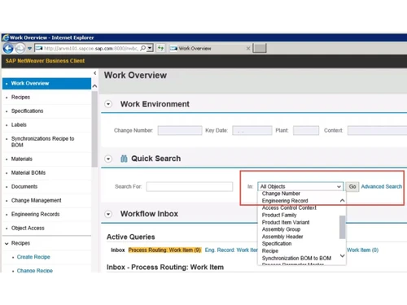Click the compatibility/refresh icon beside address bar
The image size is (407, 305).
pos(160,48)
